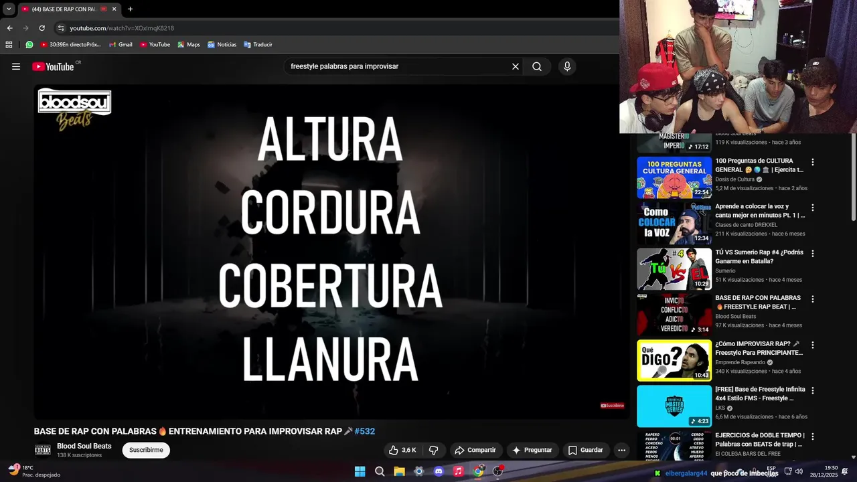Screen dimensions: 857x482
Task: Open the YouTube hamburger guide menu
Action: 16,66
